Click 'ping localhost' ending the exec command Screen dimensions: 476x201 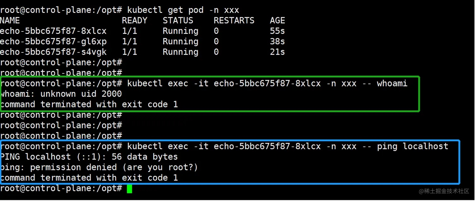pyautogui.click(x=412, y=146)
